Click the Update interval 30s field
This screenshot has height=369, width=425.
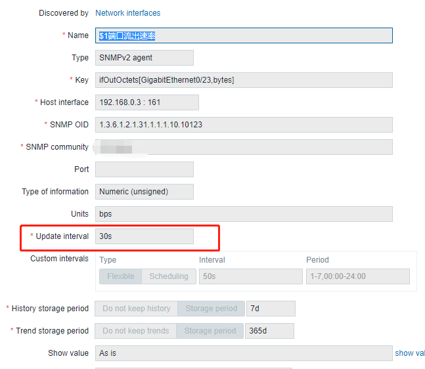point(144,236)
